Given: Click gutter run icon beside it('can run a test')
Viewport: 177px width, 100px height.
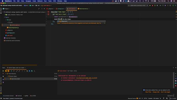Looking at the screenshot, I should (48, 14).
